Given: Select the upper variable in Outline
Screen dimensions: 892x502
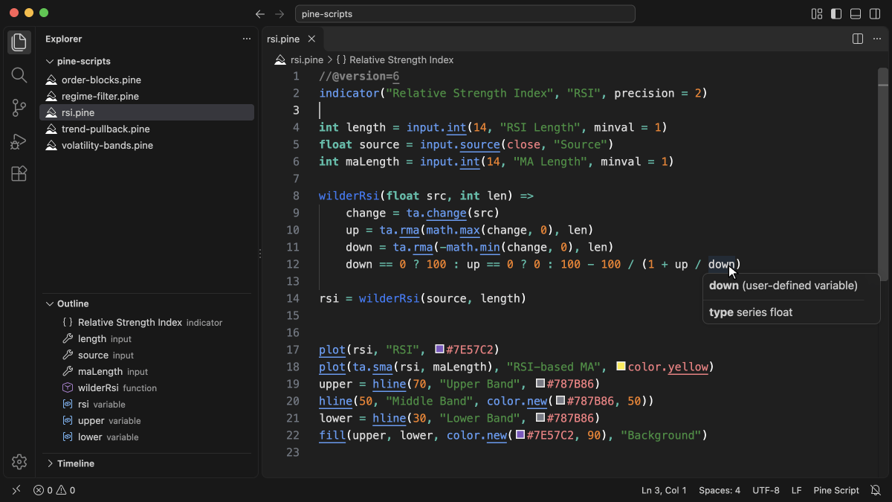Looking at the screenshot, I should click(146, 421).
